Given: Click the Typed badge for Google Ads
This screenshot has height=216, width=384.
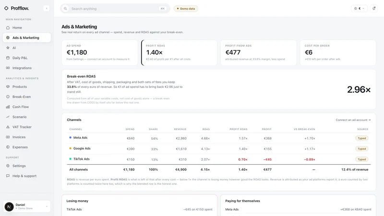Looking at the screenshot, I should point(362,149).
